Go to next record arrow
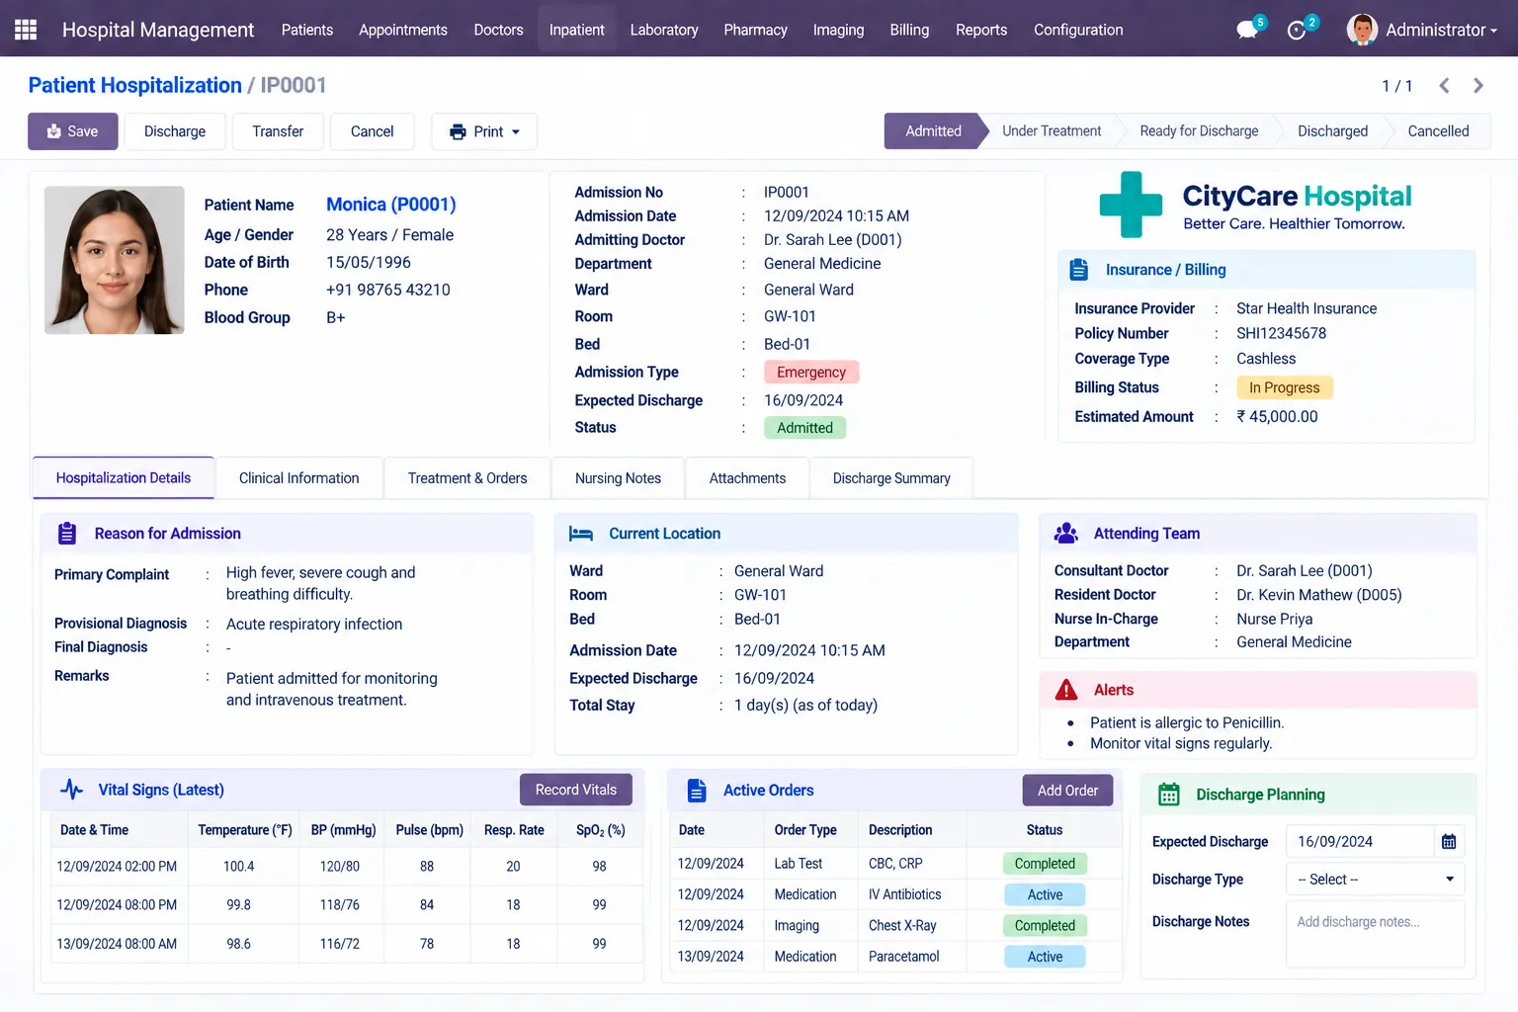 (1478, 86)
